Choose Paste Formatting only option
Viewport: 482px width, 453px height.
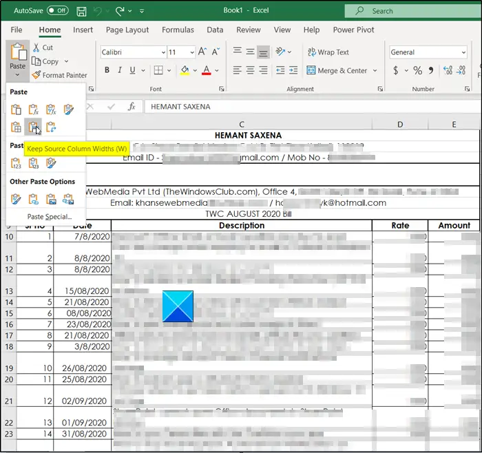pyautogui.click(x=16, y=200)
